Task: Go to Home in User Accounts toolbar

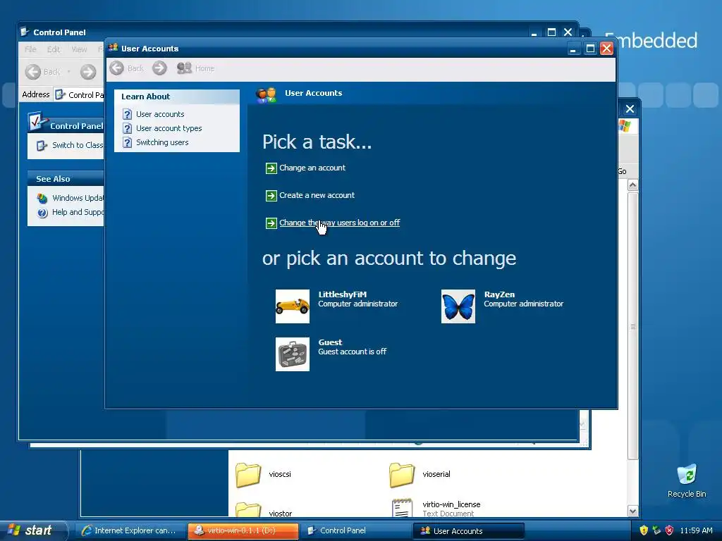Action: [x=195, y=68]
